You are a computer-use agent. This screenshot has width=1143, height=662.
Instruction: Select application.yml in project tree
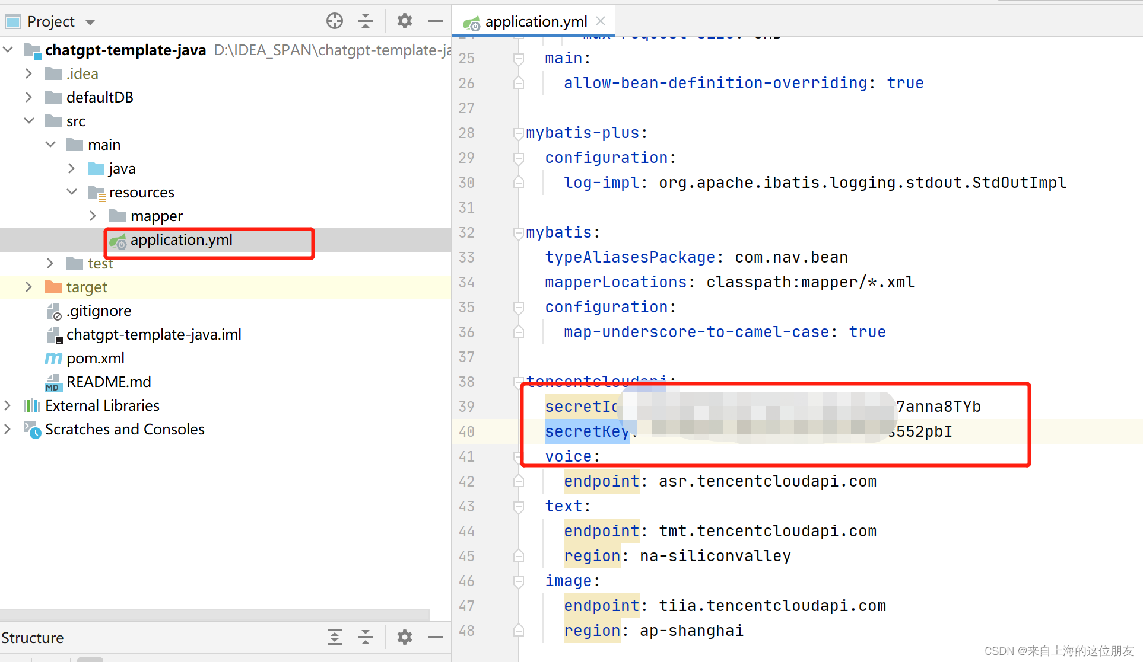click(x=181, y=240)
